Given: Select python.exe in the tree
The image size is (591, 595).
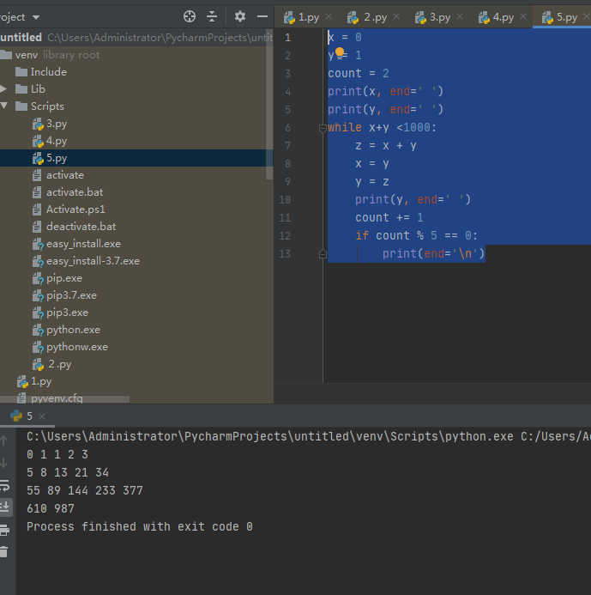Looking at the screenshot, I should (73, 330).
